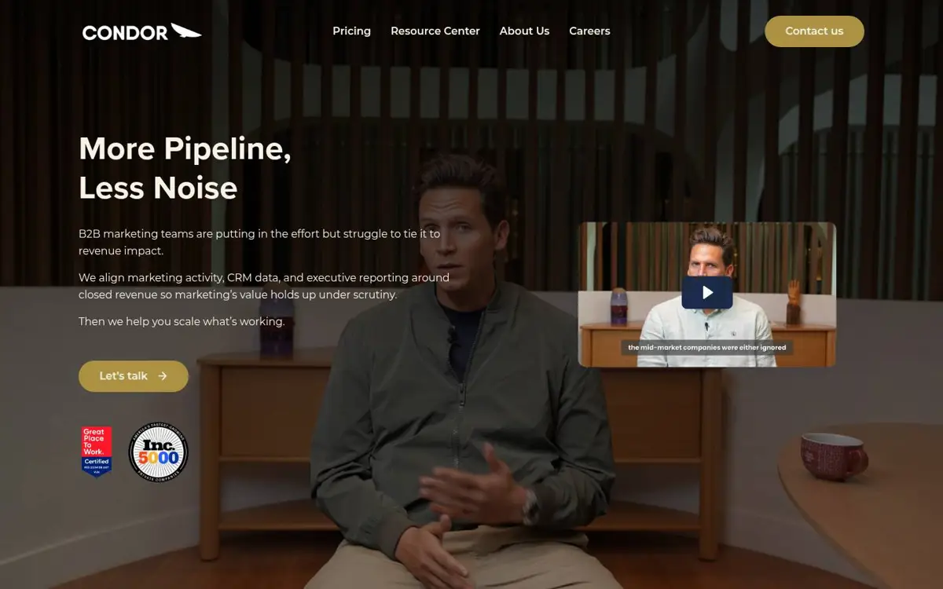
Task: Click the video caption "the mid-market companies were either ignored"
Action: pos(706,347)
